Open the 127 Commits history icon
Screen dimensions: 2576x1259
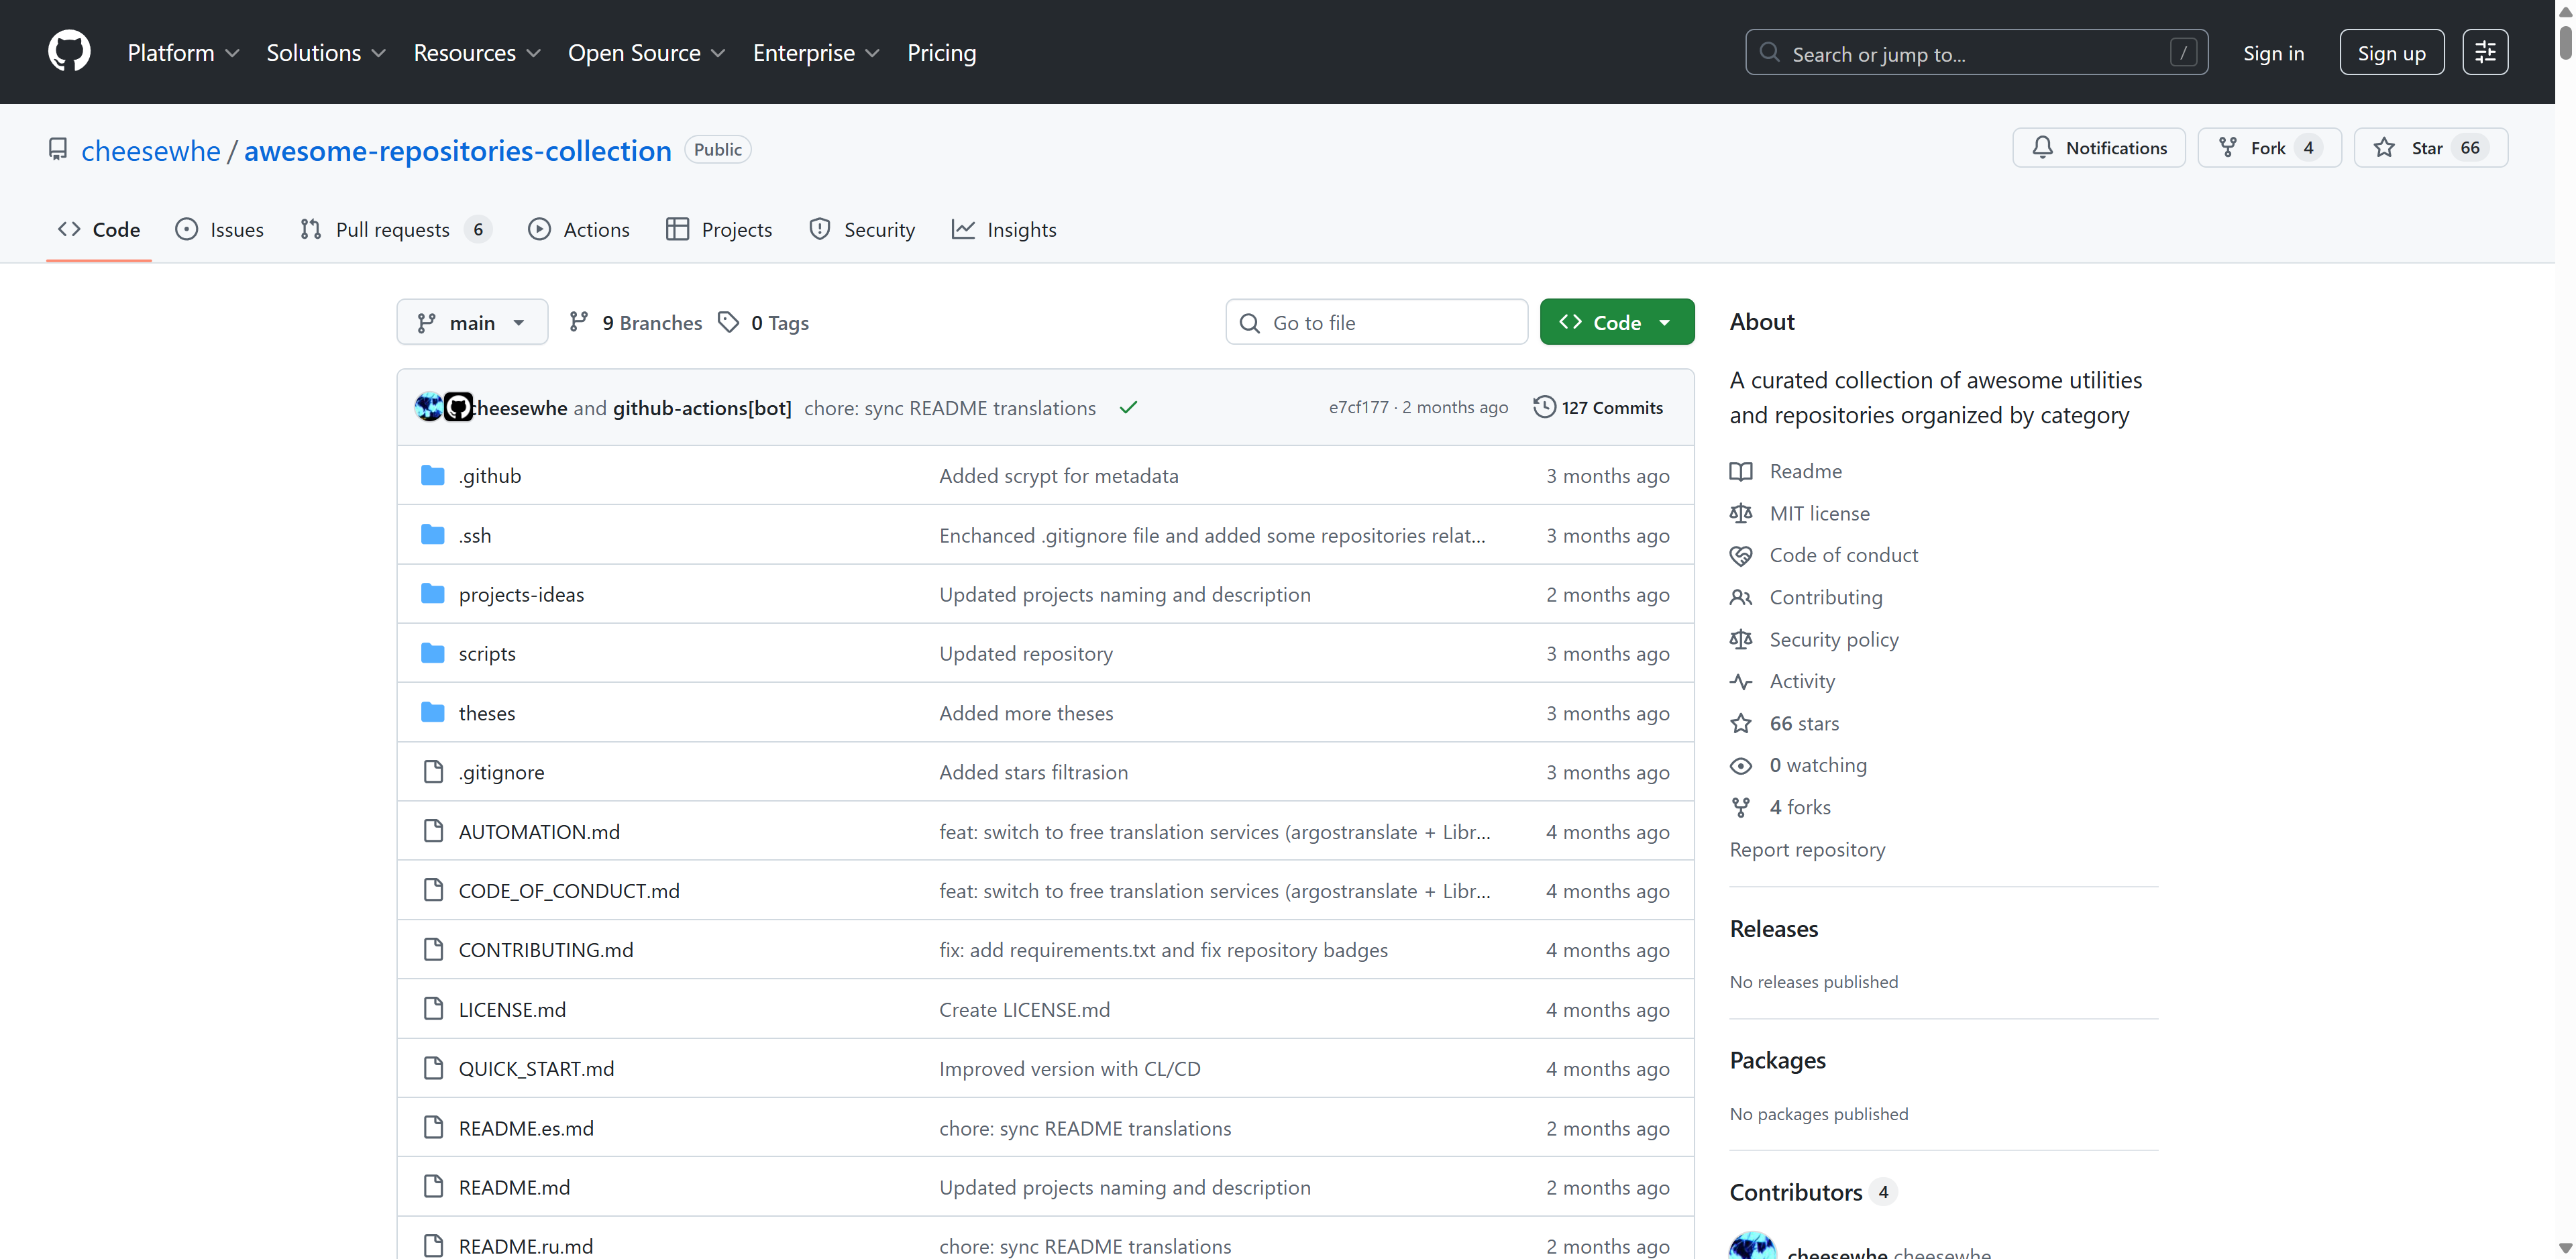[1544, 407]
